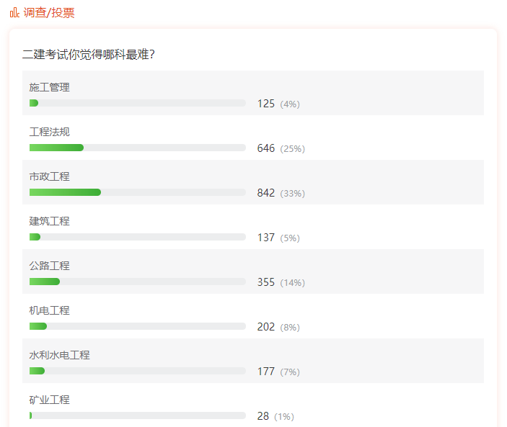Select the 施工管理 option label
507x427 pixels.
point(50,87)
